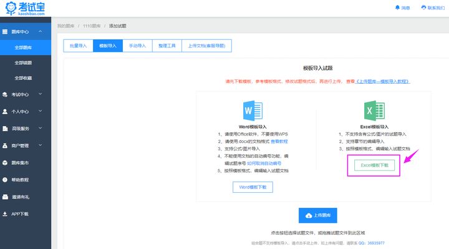Open 题库集市 via its cube icon
Viewport: 449px width, 249px height.
[x=5, y=163]
